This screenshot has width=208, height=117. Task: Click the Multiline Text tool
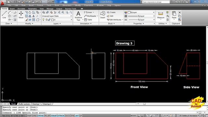click(78, 16)
